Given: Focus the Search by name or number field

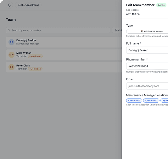Looking at the screenshot, I should [58, 30].
